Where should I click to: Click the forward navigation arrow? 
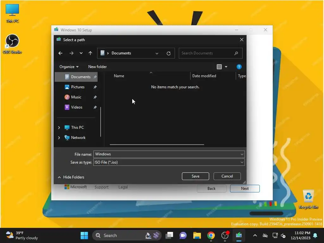(x=72, y=53)
